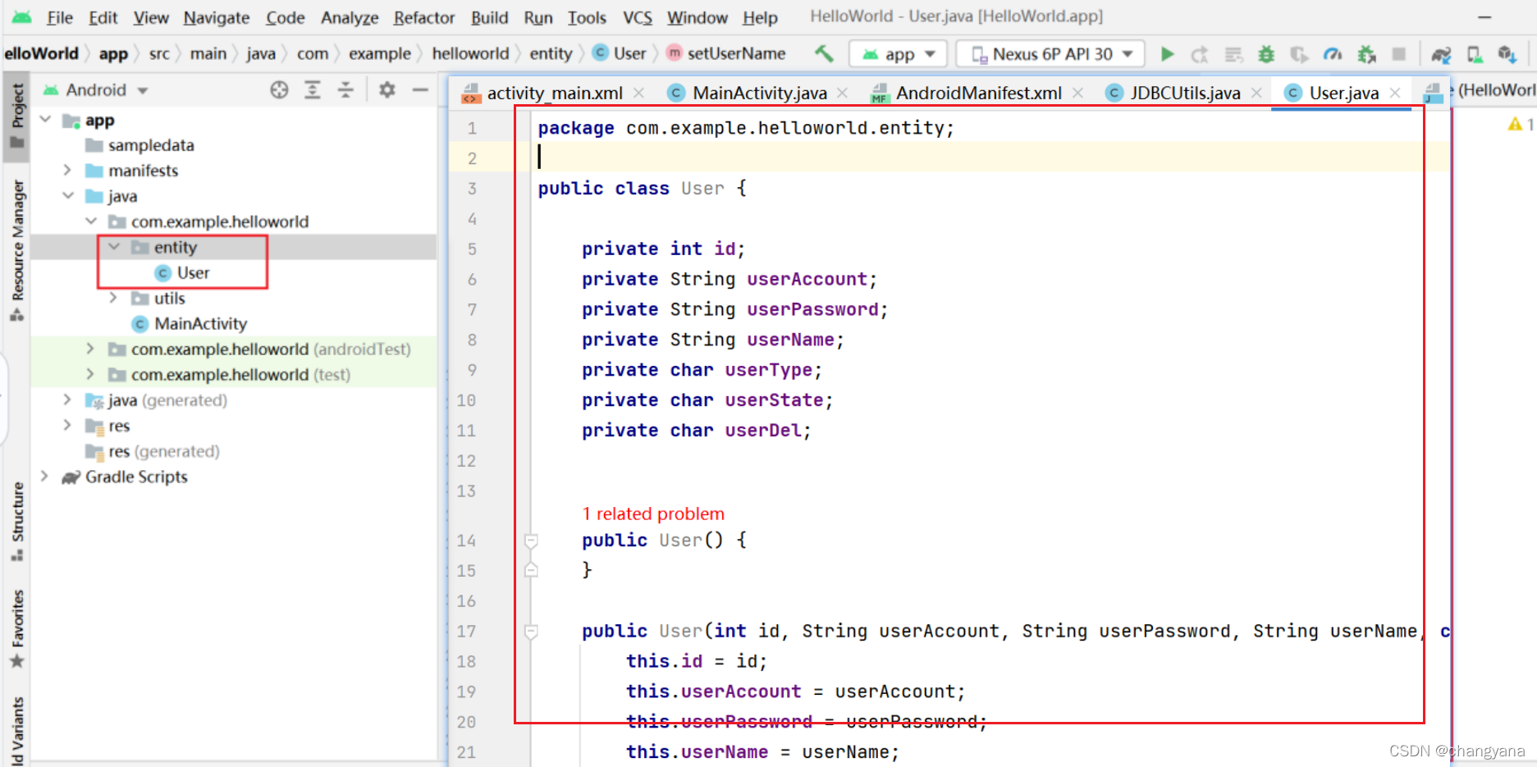
Task: Open the Profiler gauge icon in toolbar
Action: pyautogui.click(x=1333, y=54)
